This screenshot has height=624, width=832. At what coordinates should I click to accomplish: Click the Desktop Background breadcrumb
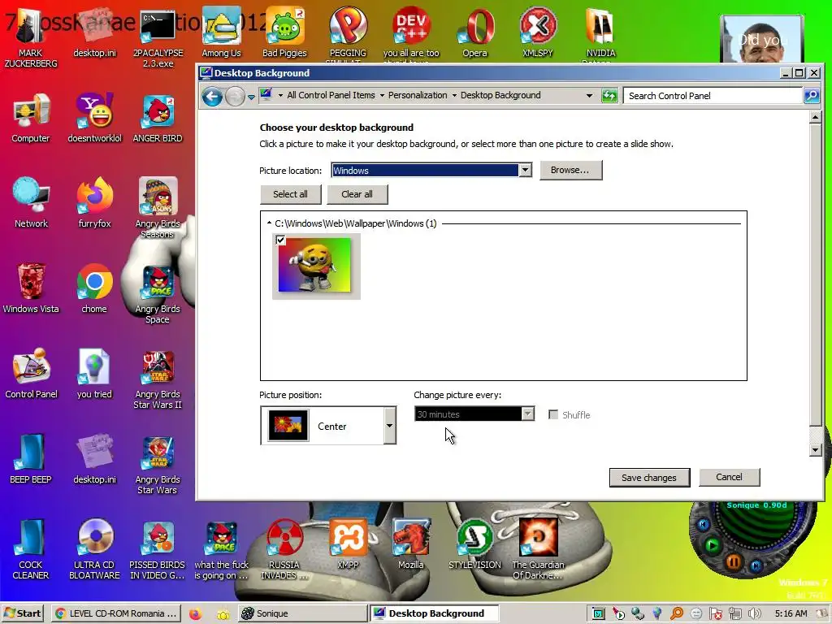coord(500,96)
